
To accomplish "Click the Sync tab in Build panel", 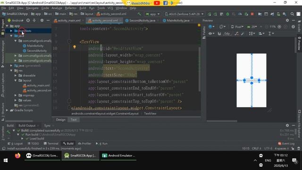I will pyautogui.click(x=47, y=126).
